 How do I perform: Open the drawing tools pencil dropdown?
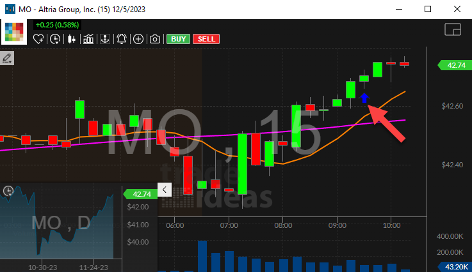coord(6,58)
